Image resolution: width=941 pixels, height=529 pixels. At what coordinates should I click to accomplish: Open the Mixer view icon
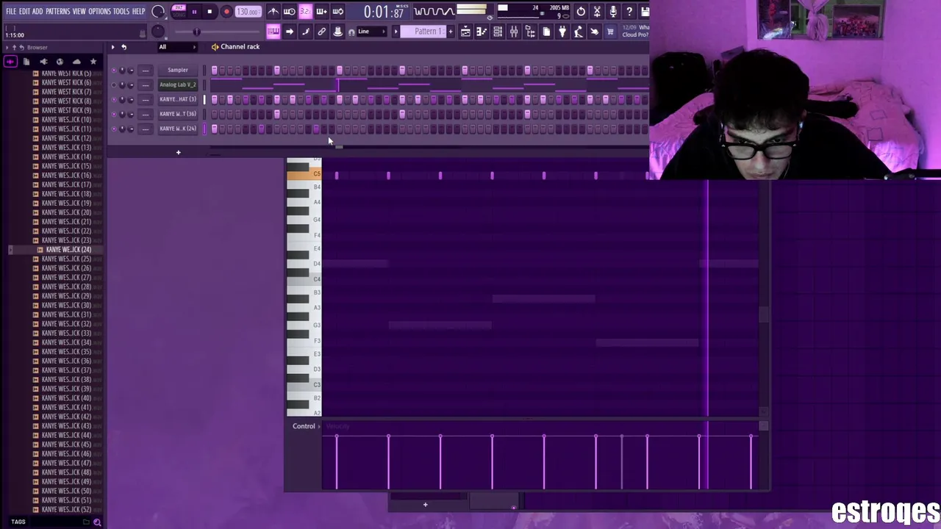[514, 32]
